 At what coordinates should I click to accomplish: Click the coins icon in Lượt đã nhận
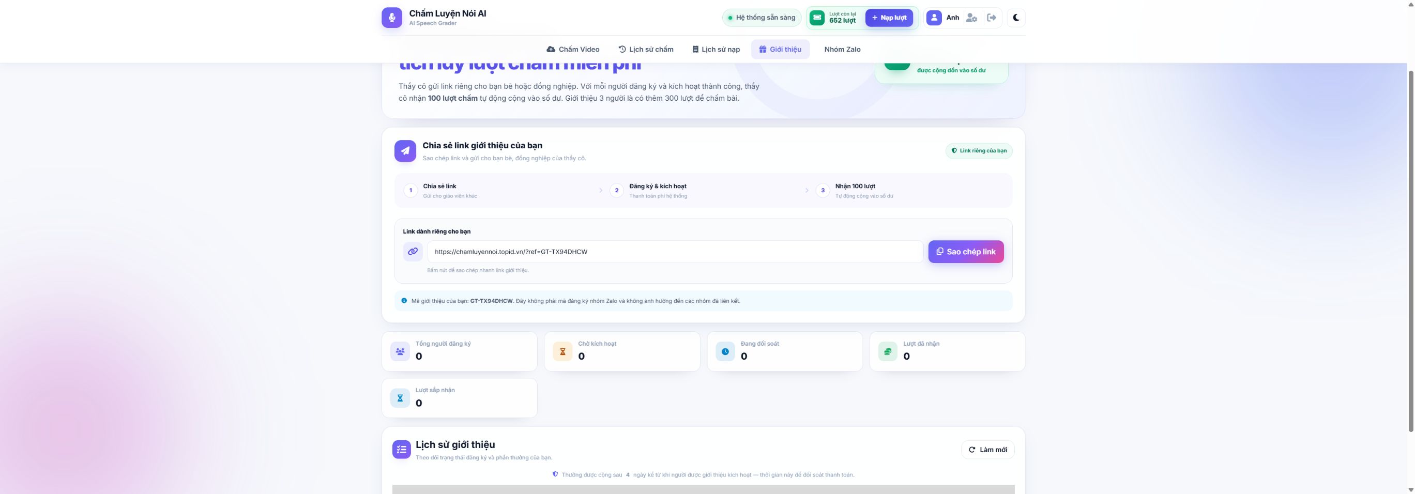[x=888, y=351]
